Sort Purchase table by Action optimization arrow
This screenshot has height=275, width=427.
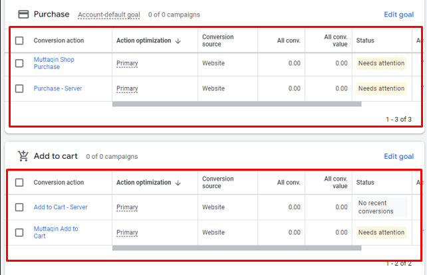pyautogui.click(x=178, y=41)
